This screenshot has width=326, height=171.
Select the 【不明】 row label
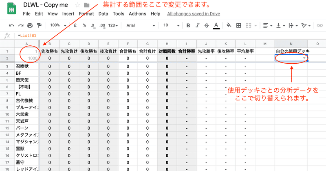(26, 87)
